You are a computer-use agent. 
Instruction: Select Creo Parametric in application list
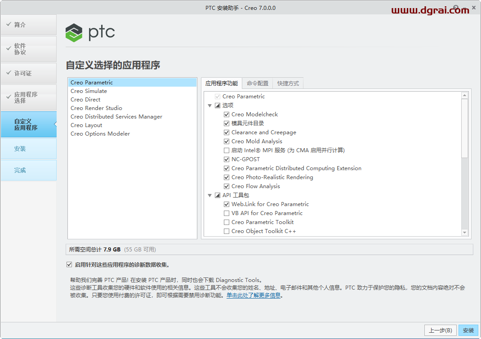(132, 83)
